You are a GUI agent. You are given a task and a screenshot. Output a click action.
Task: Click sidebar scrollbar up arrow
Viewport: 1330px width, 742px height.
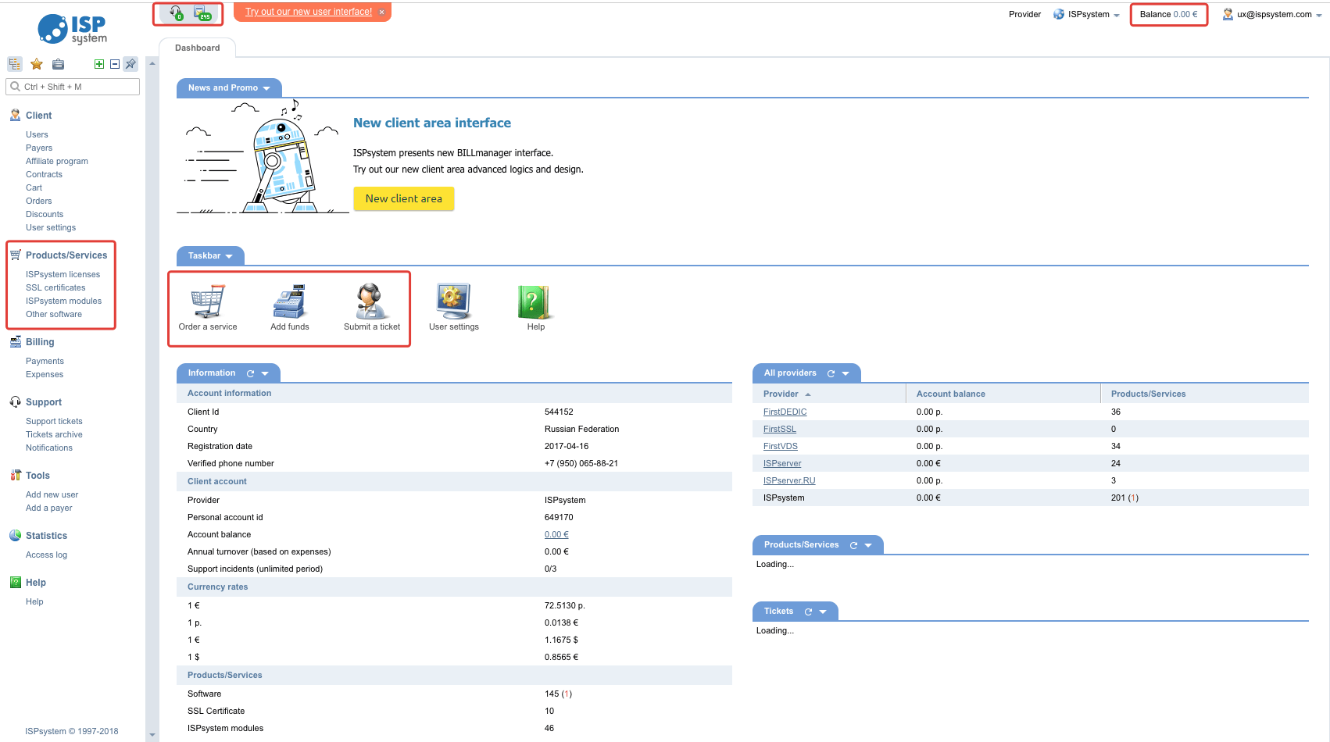pos(152,63)
